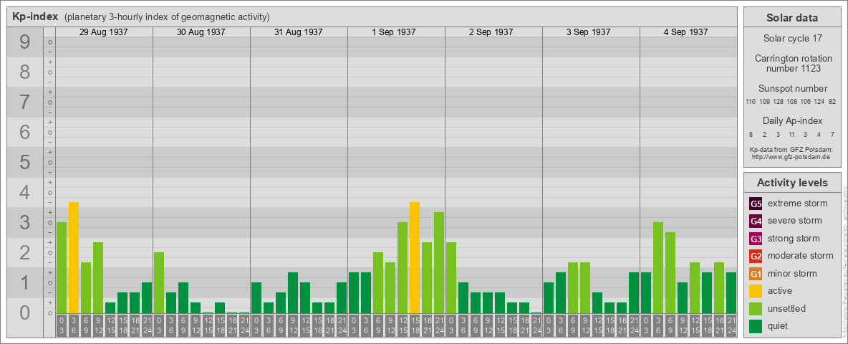848x344 pixels.
Task: Click the Kp scale label 7
Action: 24,102
